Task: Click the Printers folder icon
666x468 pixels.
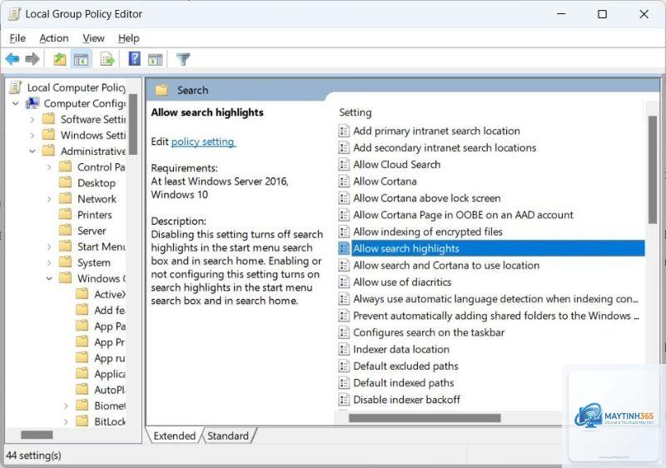Action: click(65, 214)
